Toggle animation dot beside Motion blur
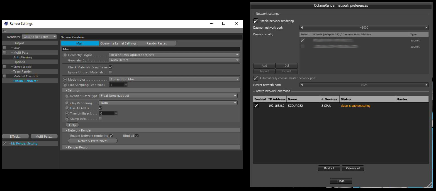Image resolution: width=436 pixels, height=191 pixels. [x=65, y=80]
